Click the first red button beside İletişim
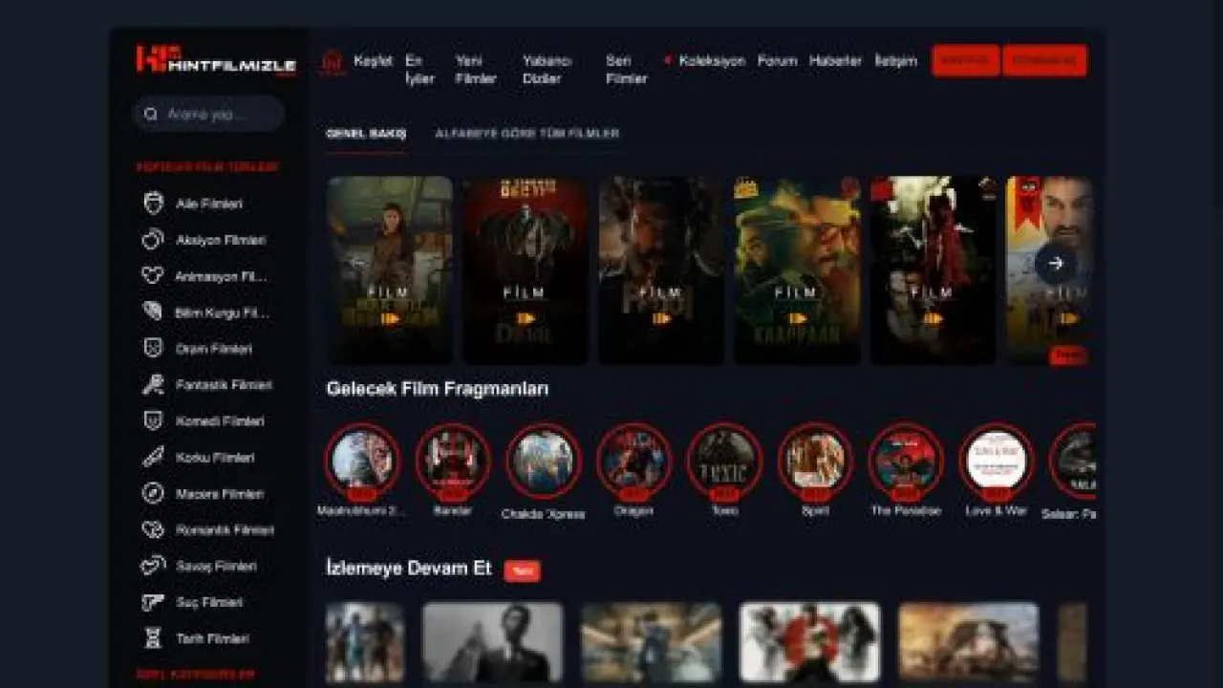This screenshot has height=688, width=1223. tap(965, 60)
